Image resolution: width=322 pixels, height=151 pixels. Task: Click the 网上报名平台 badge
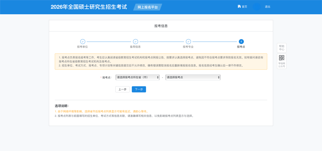click(x=148, y=7)
